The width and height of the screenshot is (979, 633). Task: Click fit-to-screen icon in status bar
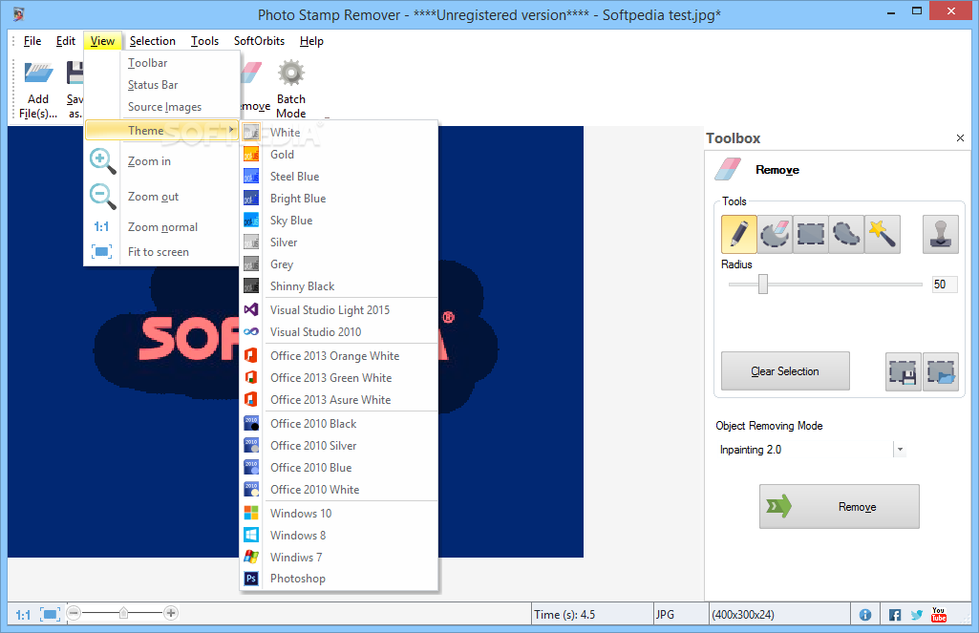[x=50, y=614]
